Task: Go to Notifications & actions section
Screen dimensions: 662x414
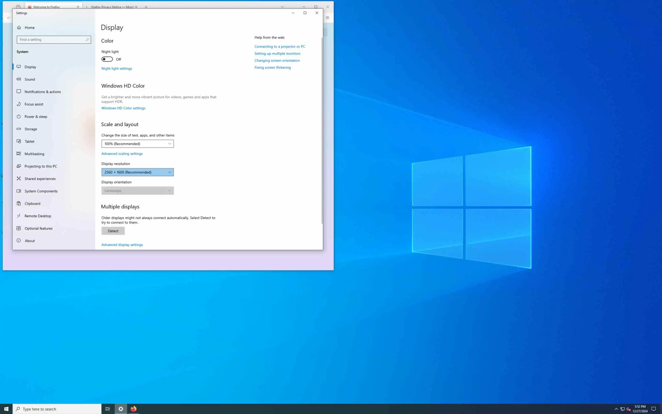Action: coord(42,92)
